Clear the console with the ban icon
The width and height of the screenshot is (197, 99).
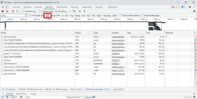7,97
